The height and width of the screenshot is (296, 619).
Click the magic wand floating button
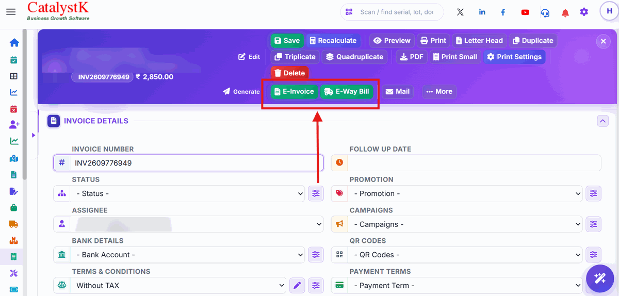tap(600, 279)
